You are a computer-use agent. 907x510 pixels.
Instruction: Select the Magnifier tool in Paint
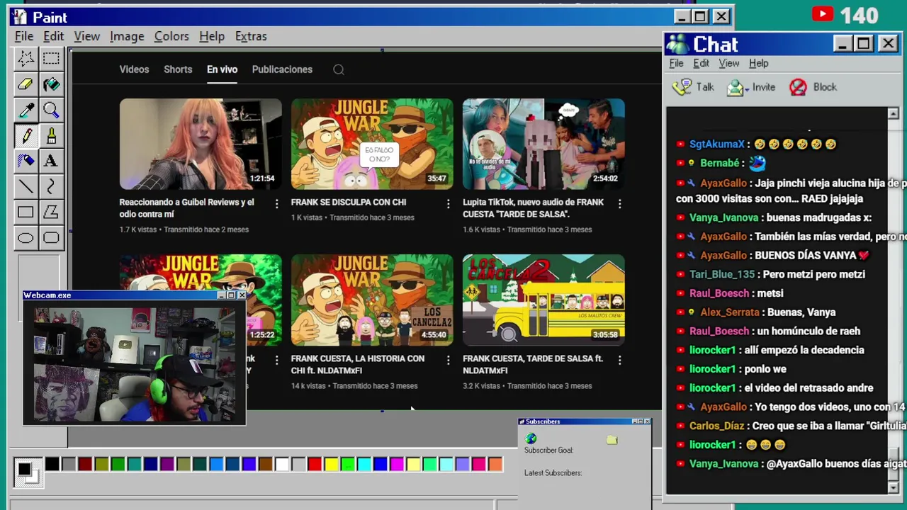51,110
